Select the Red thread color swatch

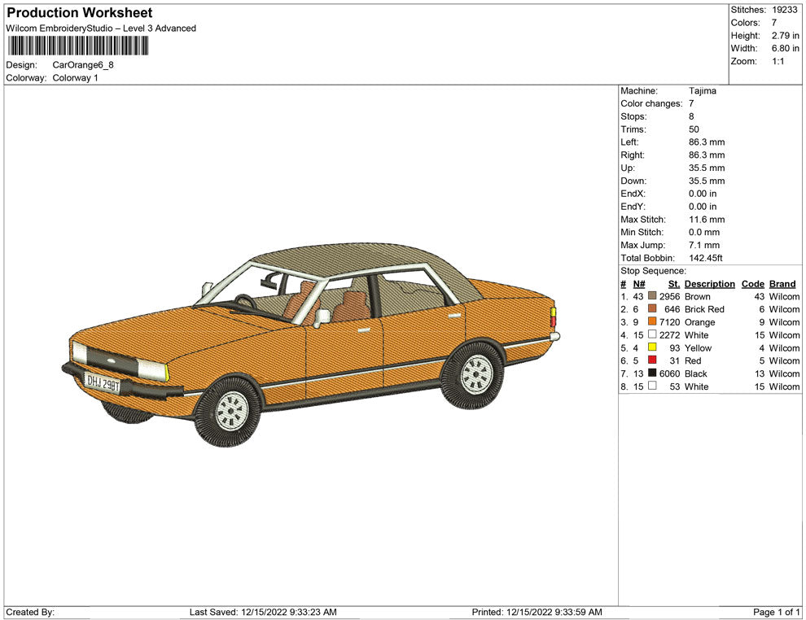(652, 361)
